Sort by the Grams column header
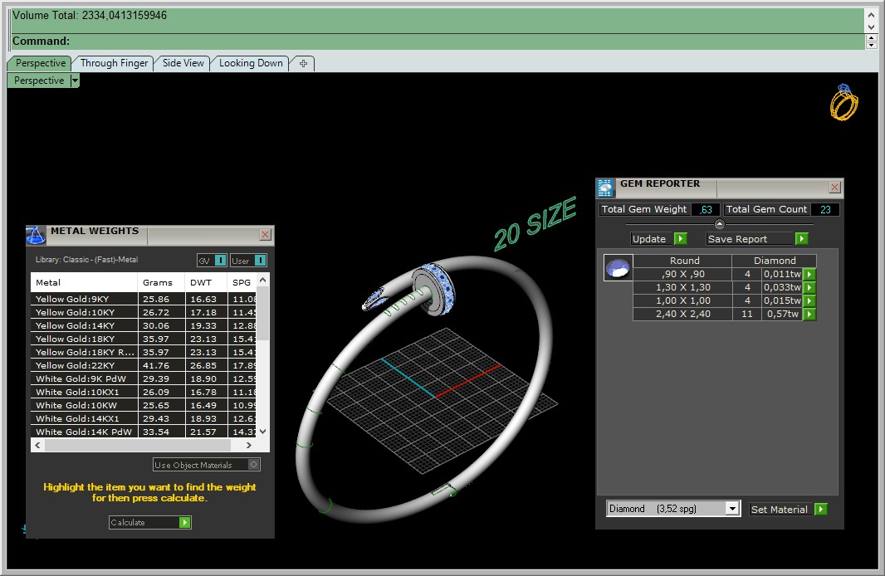 coord(161,283)
